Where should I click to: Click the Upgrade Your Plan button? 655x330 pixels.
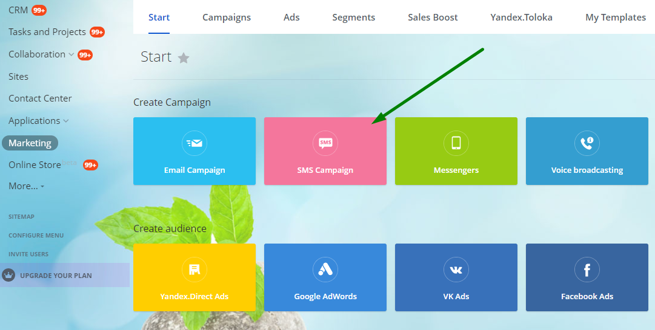tap(65, 276)
